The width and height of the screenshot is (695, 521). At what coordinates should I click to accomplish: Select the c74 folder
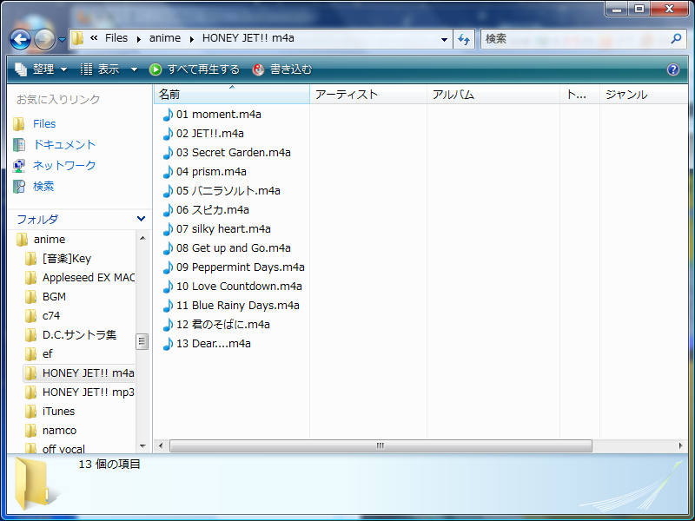(51, 315)
